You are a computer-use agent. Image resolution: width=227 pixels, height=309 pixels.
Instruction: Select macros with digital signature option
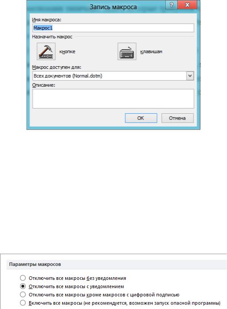(23, 295)
